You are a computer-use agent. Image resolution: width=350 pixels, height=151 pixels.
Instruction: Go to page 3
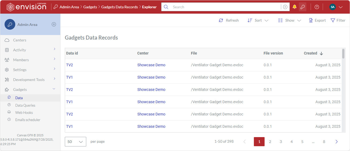[281, 142]
